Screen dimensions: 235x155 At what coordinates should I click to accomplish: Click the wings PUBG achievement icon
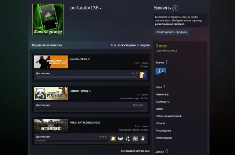pos(120,139)
